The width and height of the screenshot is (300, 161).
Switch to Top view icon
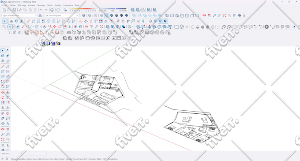[172, 15]
